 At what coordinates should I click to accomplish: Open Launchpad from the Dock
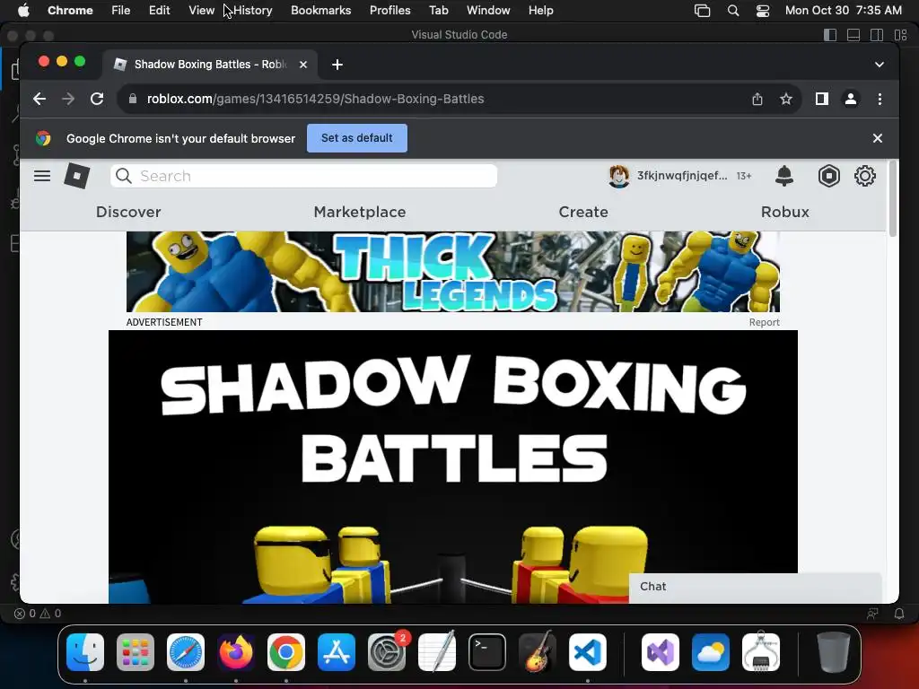(136, 652)
